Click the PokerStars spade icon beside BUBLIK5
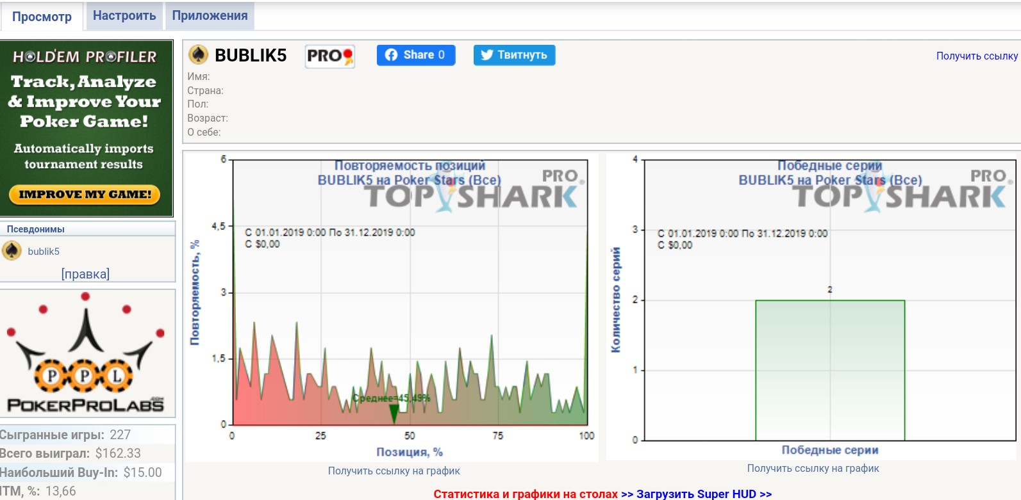Screen dimensions: 1021x500 [x=198, y=55]
